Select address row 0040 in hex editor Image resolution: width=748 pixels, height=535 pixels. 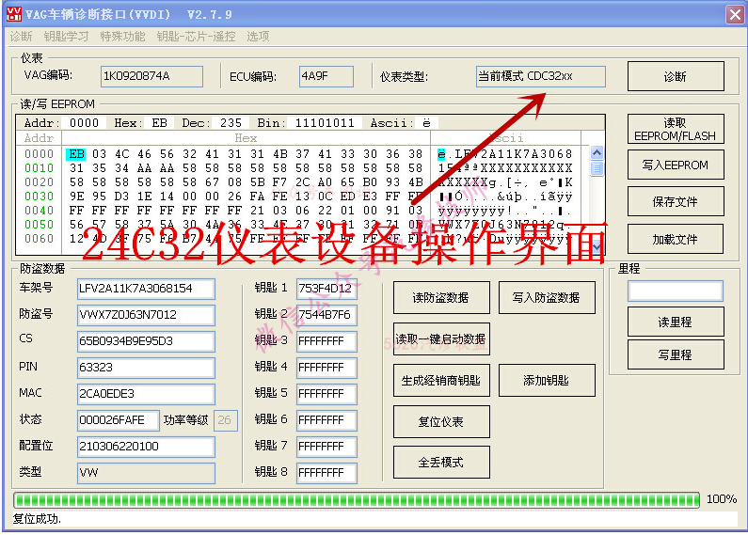40,211
